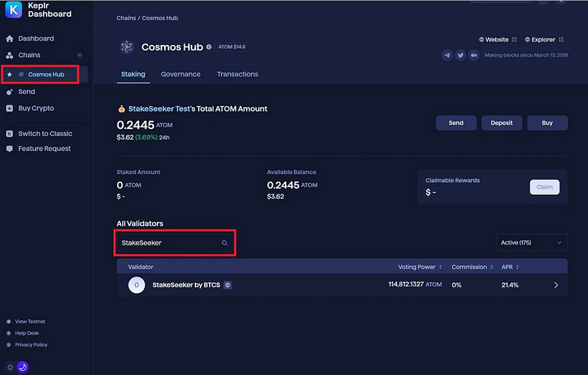Click the badge icon next to StakeSeeker by BTCS
The height and width of the screenshot is (375, 588).
228,285
